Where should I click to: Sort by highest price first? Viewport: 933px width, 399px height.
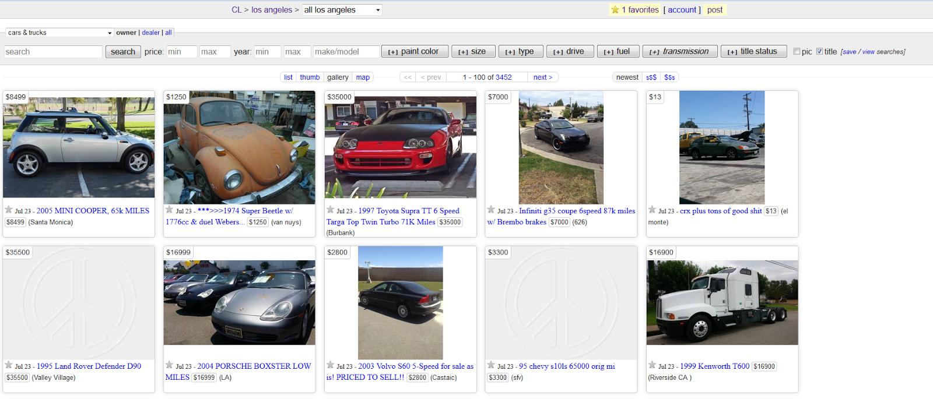pos(669,77)
